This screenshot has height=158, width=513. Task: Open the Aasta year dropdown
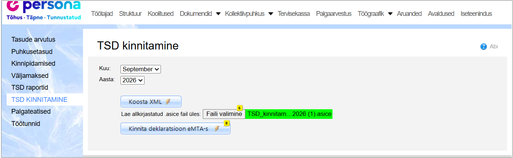pyautogui.click(x=132, y=80)
